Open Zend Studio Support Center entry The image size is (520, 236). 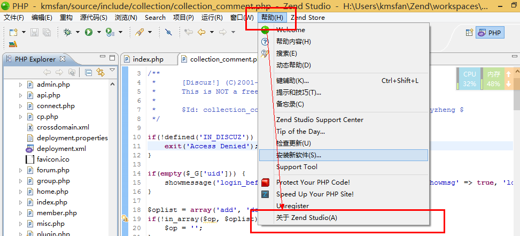coord(344,120)
